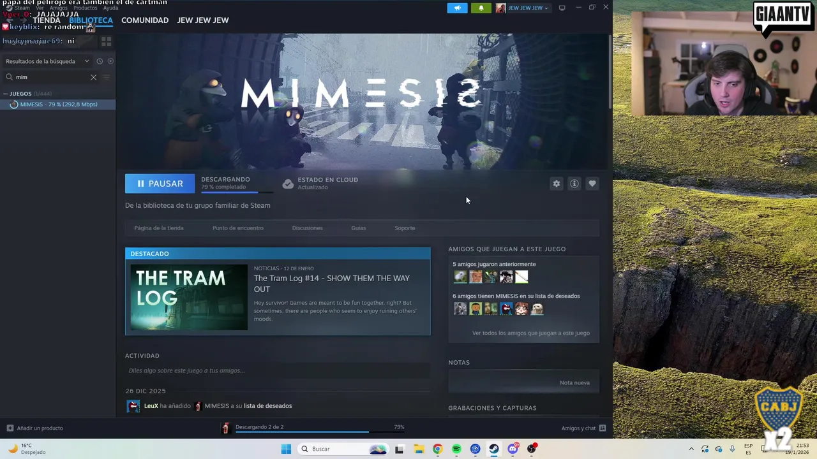The image size is (817, 459).
Task: Open File Explorer from the taskbar
Action: 419,449
